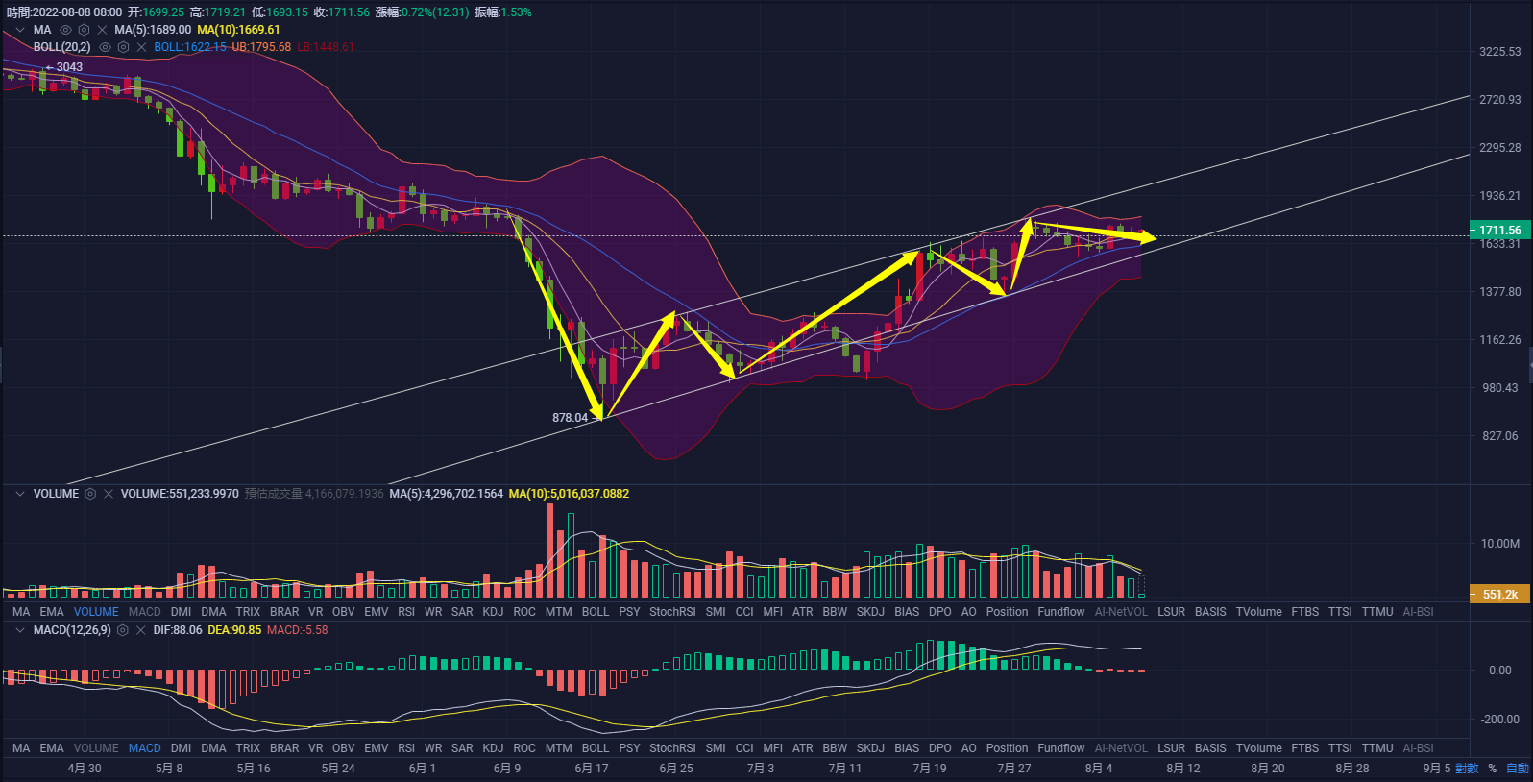
Task: Select AI-BSI tab in bottom indicator row
Action: [x=1418, y=748]
